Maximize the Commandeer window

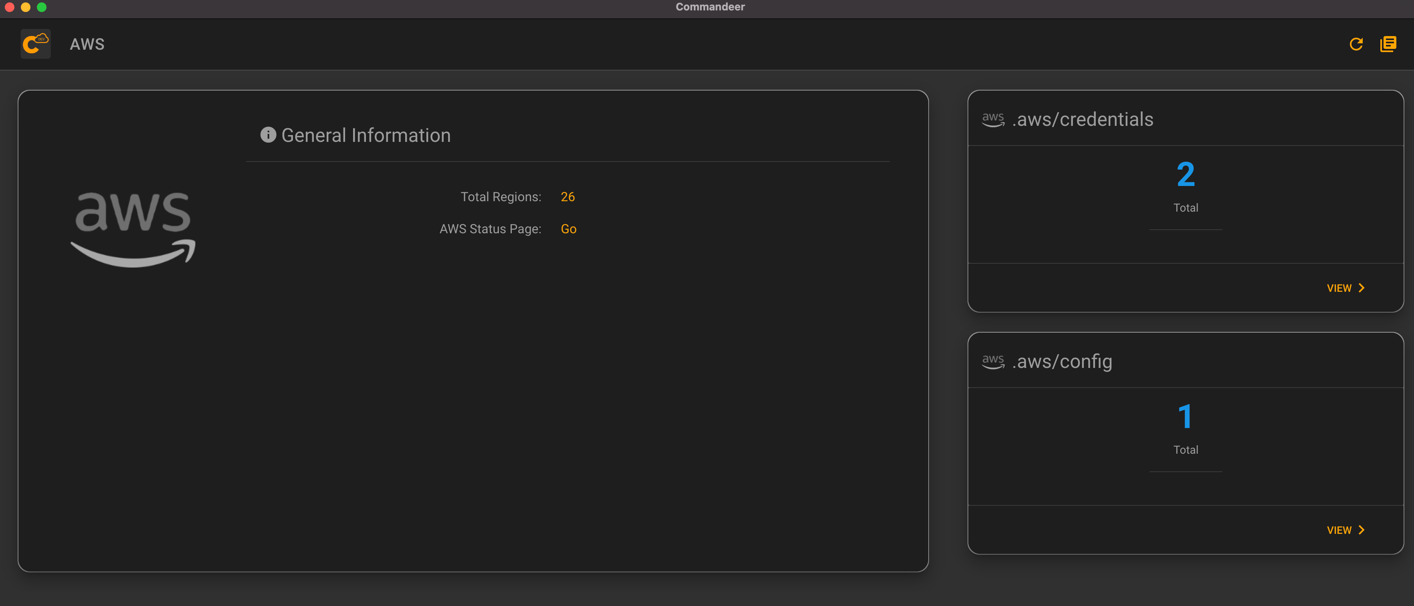coord(42,7)
